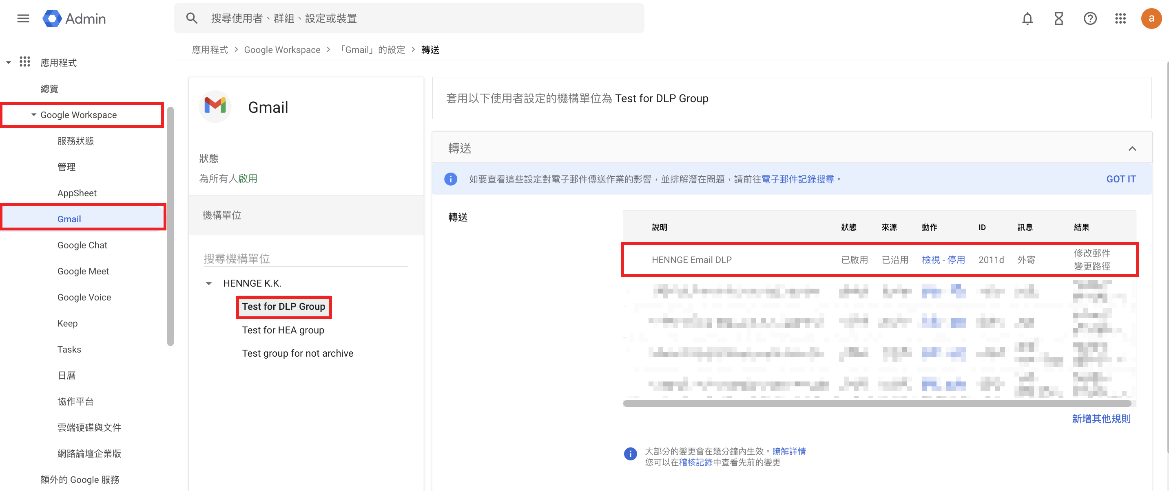Click the Gmail logo icon
1169x491 pixels.
(215, 106)
